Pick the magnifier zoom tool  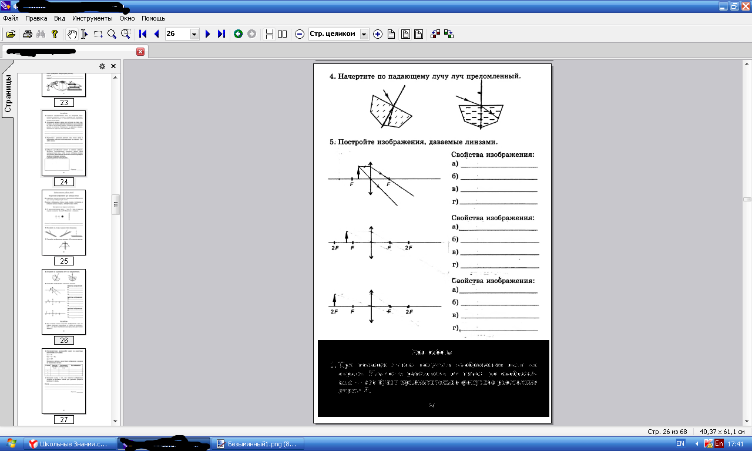112,34
